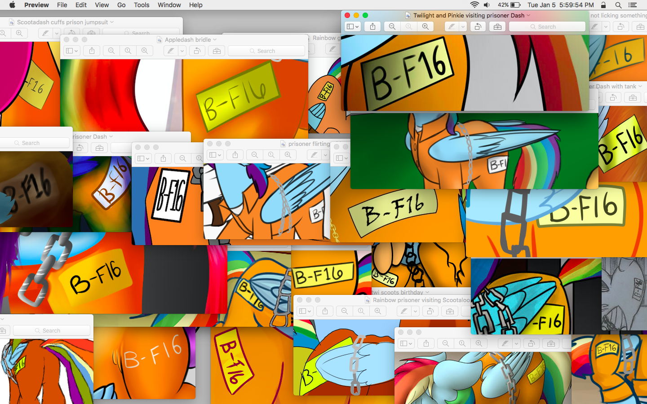The width and height of the screenshot is (647, 404).
Task: Zoom out in prisoner flirting window
Action: (255, 155)
